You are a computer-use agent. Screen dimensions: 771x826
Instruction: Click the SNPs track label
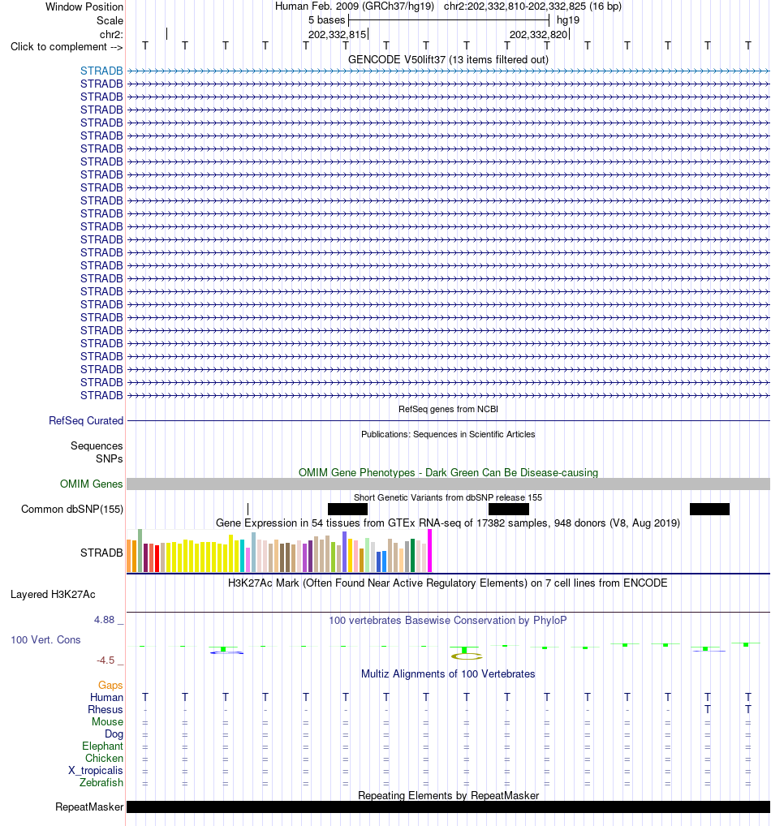click(109, 458)
